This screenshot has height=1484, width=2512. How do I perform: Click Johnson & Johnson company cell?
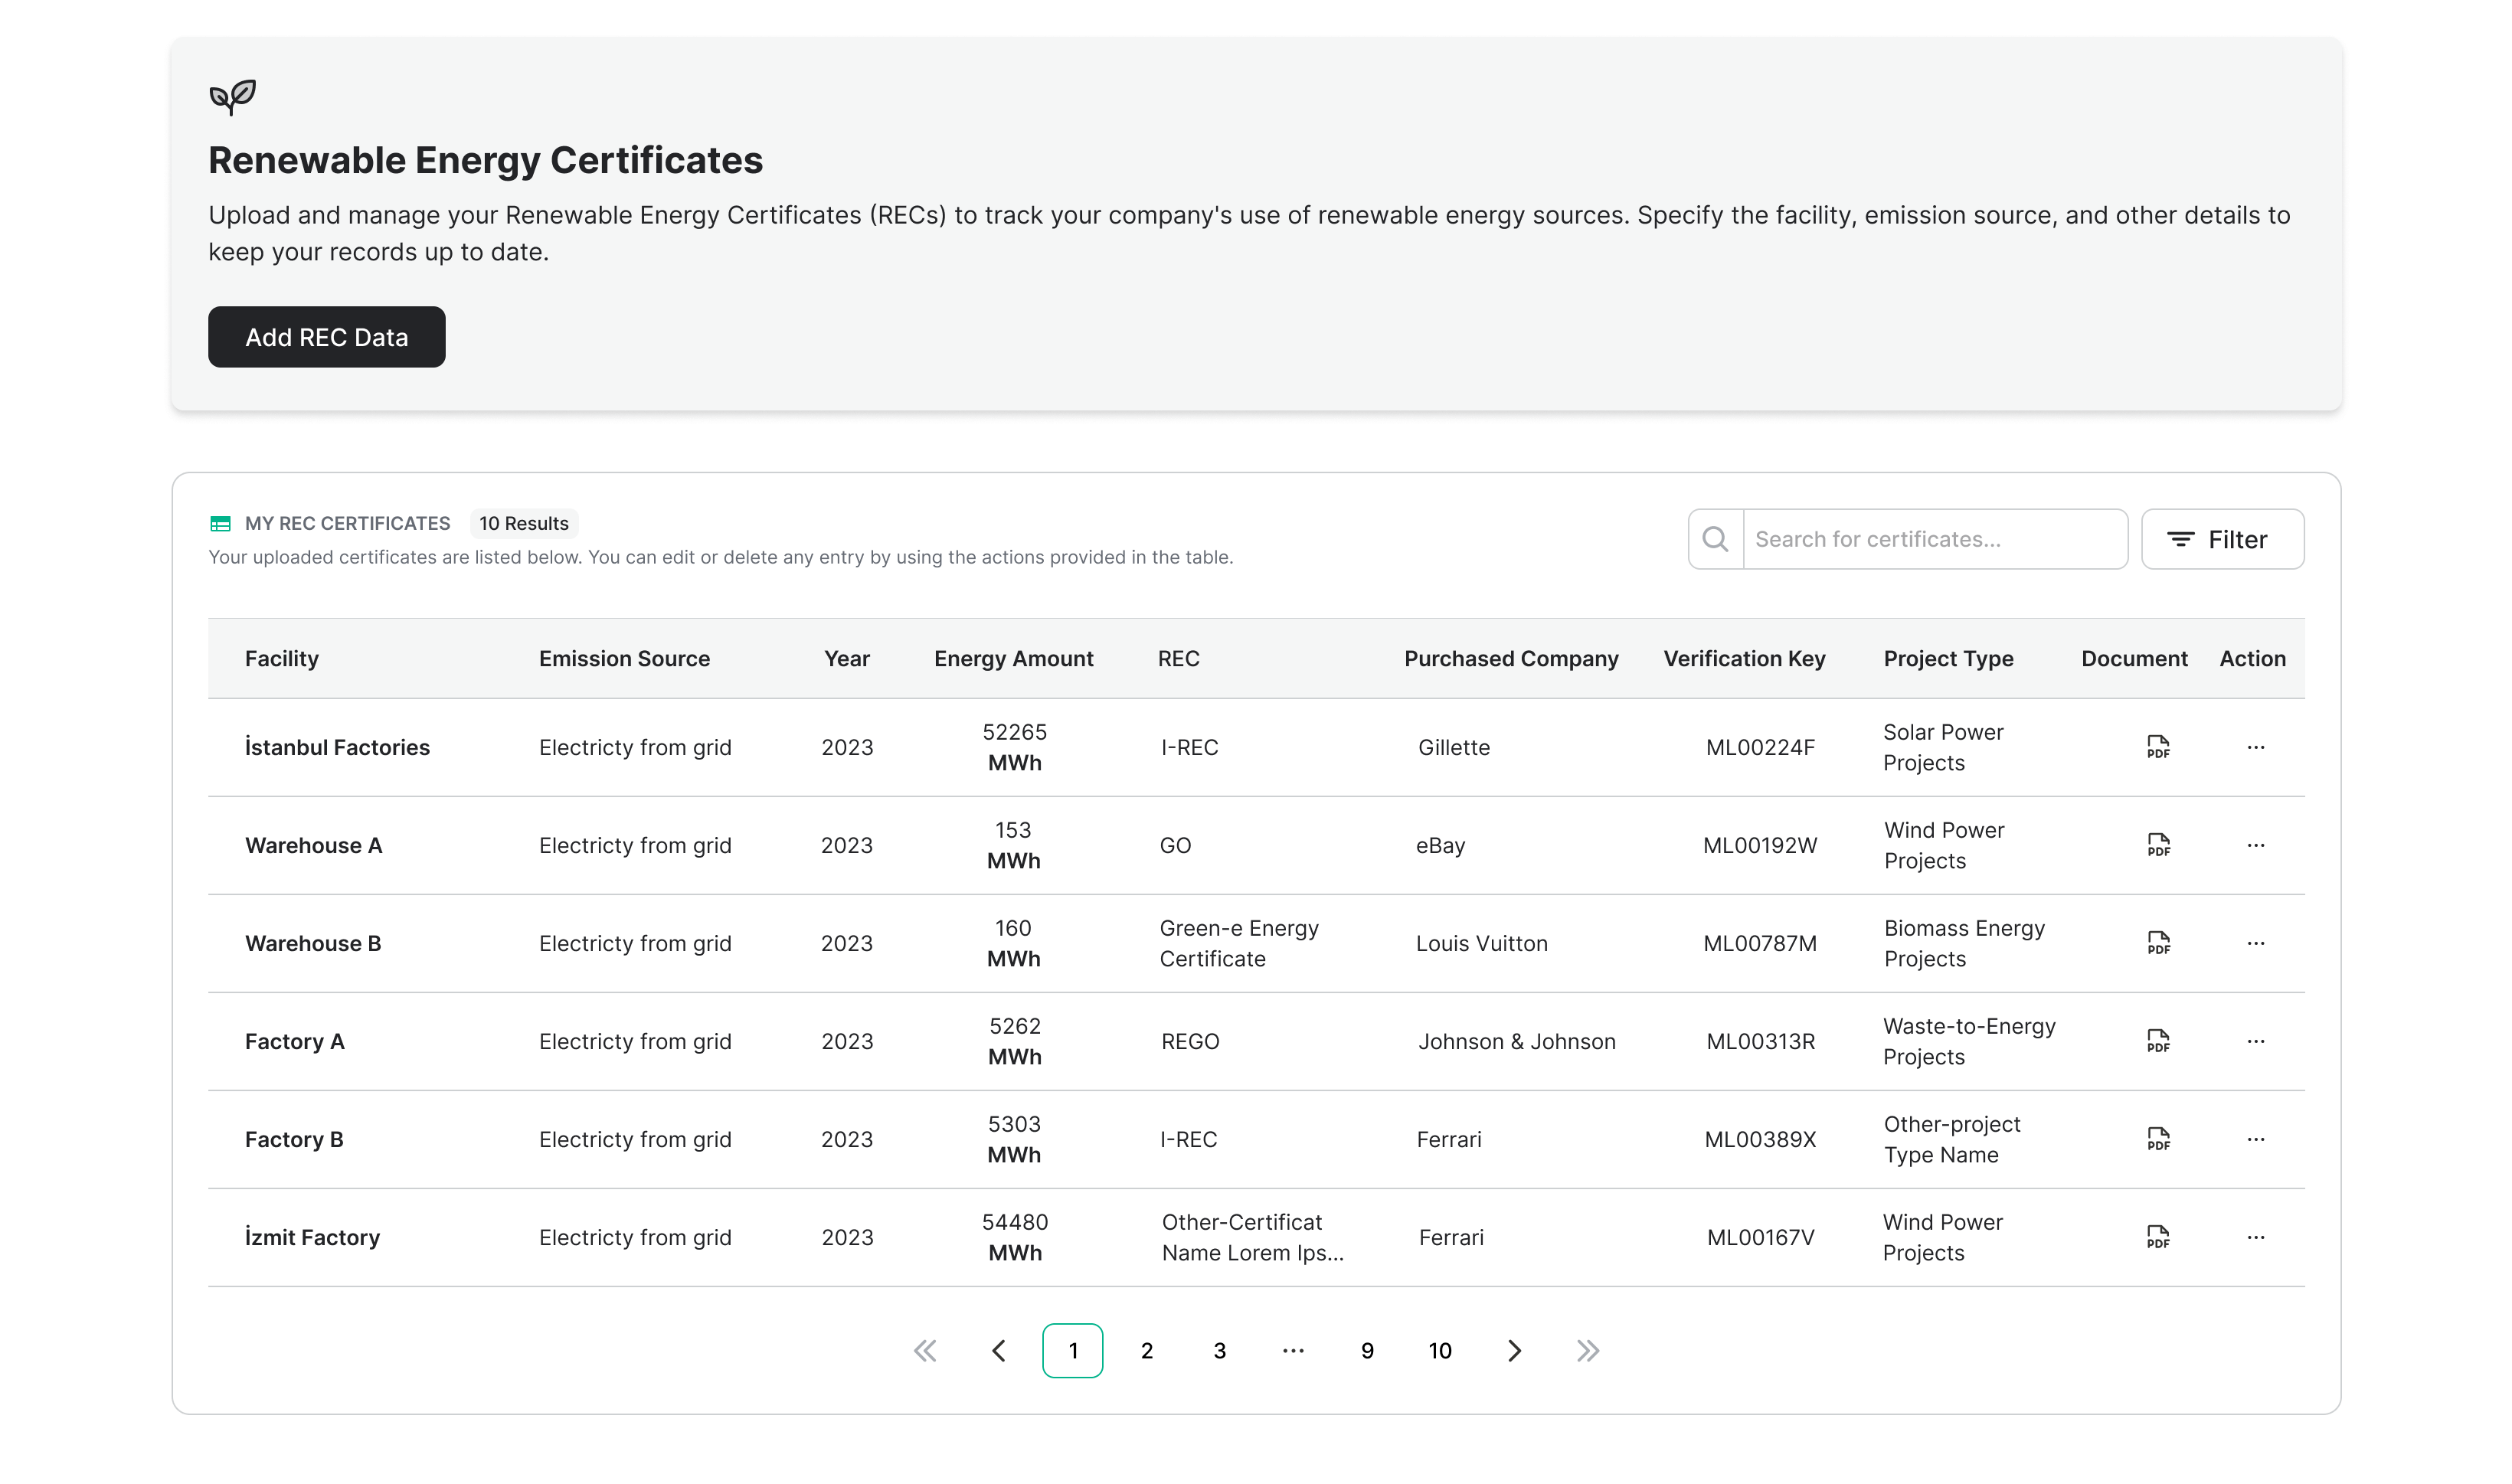tap(1516, 1041)
